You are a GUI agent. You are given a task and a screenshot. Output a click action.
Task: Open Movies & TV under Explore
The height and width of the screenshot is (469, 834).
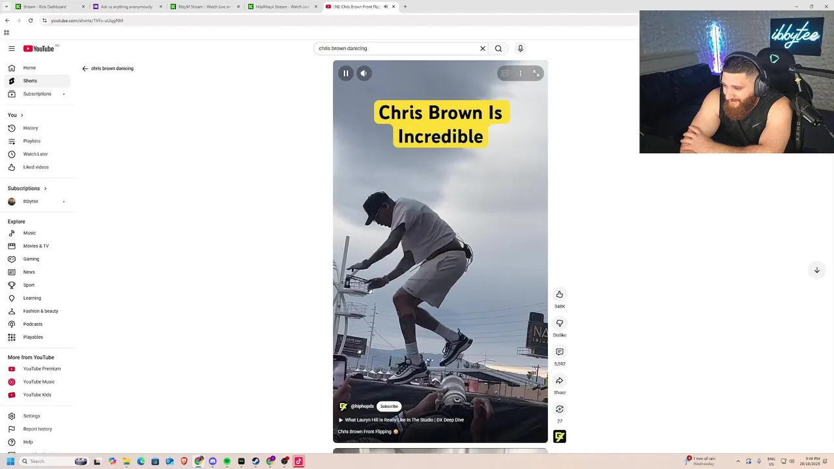[x=37, y=246]
